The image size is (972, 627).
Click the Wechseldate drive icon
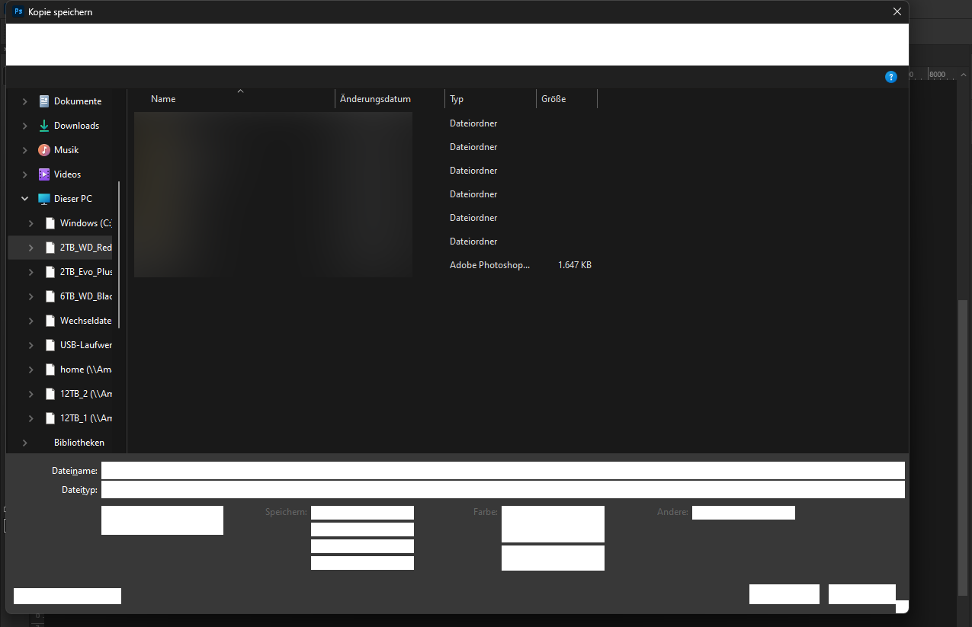(x=50, y=321)
